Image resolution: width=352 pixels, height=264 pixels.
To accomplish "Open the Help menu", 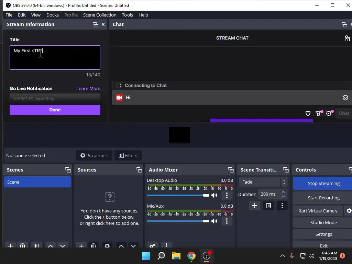I will click(143, 15).
